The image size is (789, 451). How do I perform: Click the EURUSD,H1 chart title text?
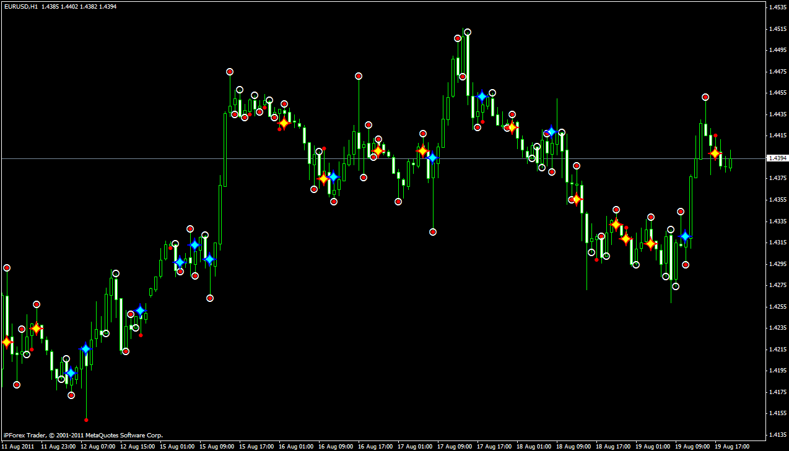(x=21, y=6)
